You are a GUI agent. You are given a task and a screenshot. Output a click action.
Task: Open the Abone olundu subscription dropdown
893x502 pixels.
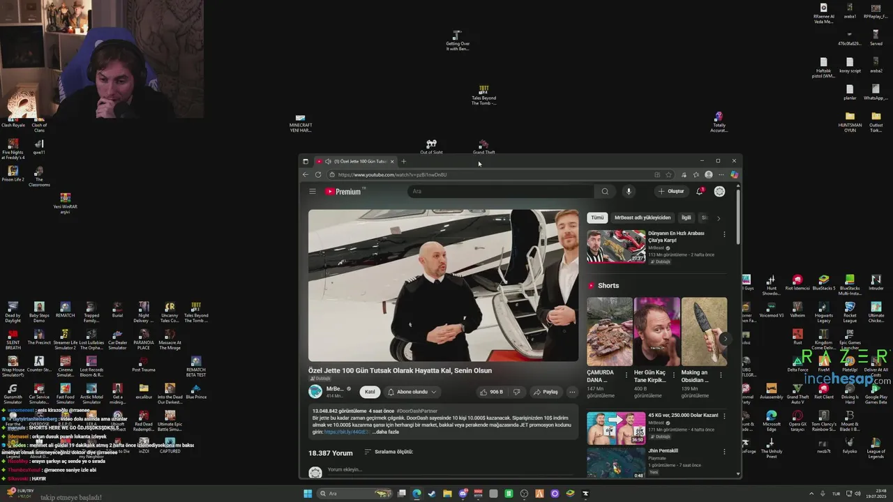click(412, 392)
